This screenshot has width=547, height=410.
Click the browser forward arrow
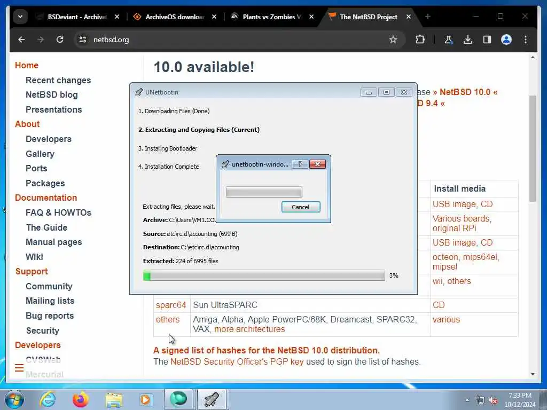point(41,40)
